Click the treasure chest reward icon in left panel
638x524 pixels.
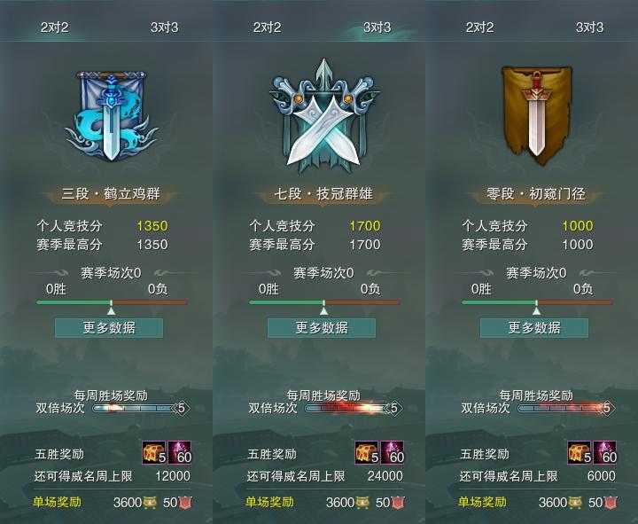(x=154, y=453)
